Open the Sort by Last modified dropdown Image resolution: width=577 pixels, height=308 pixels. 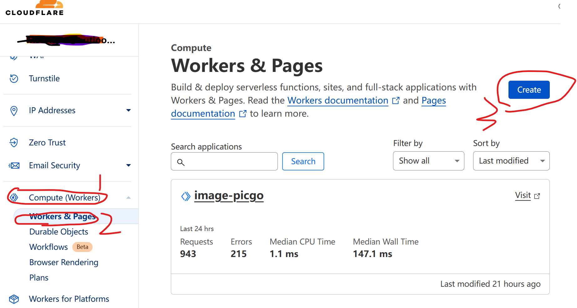(511, 161)
